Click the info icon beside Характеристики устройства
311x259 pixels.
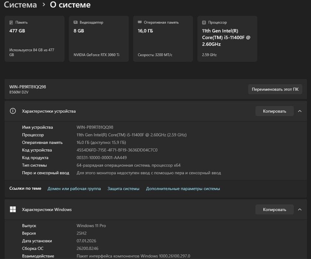[13, 111]
